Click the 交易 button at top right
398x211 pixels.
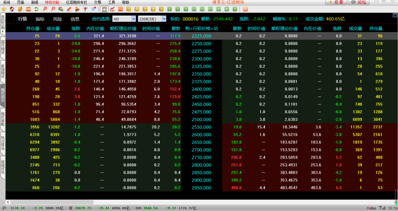tap(335, 2)
